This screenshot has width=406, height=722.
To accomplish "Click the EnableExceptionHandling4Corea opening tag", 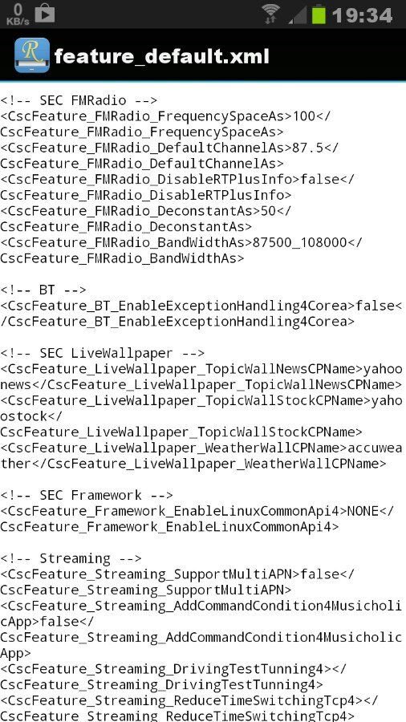I will tap(177, 306).
